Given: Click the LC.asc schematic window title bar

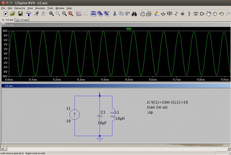Looking at the screenshot, I should click(116, 86).
